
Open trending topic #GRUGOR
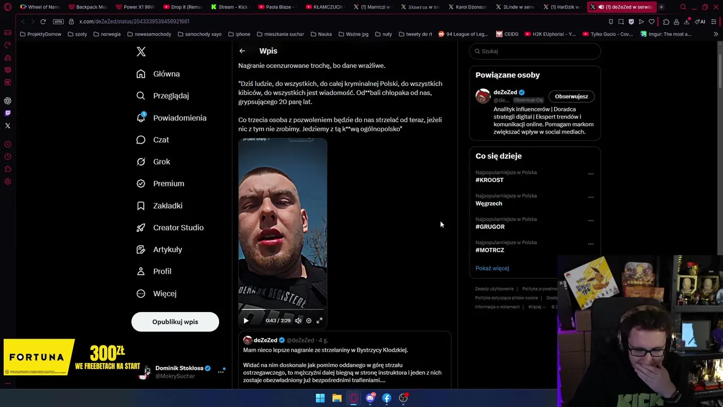point(490,227)
